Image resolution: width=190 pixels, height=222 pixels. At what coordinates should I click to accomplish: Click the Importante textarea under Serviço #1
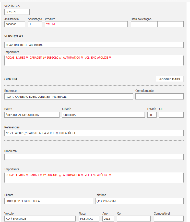click(x=94, y=60)
